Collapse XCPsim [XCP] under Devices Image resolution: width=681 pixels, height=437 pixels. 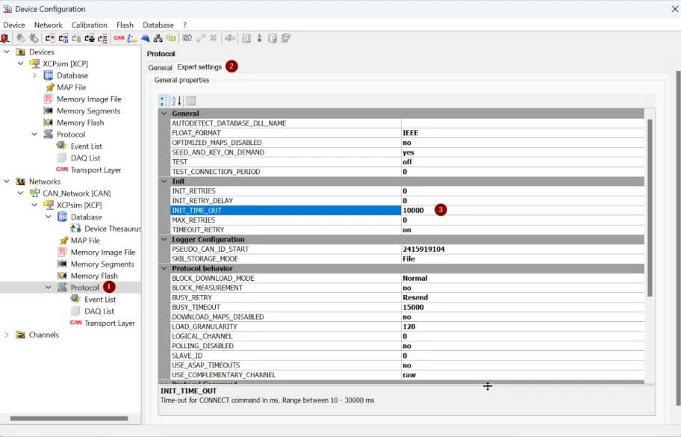20,63
